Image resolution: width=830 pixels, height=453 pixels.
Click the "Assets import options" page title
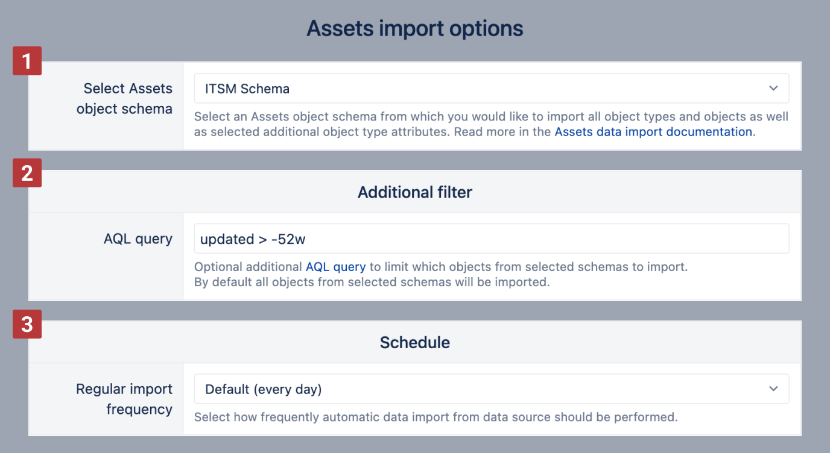point(414,28)
